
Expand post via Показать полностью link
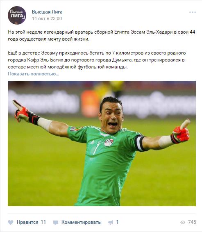pyautogui.click(x=34, y=74)
